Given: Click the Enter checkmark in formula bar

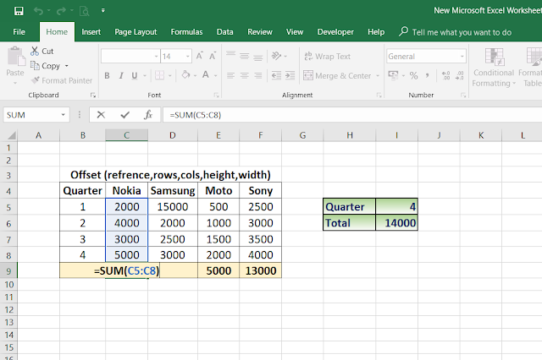Looking at the screenshot, I should pos(125,115).
